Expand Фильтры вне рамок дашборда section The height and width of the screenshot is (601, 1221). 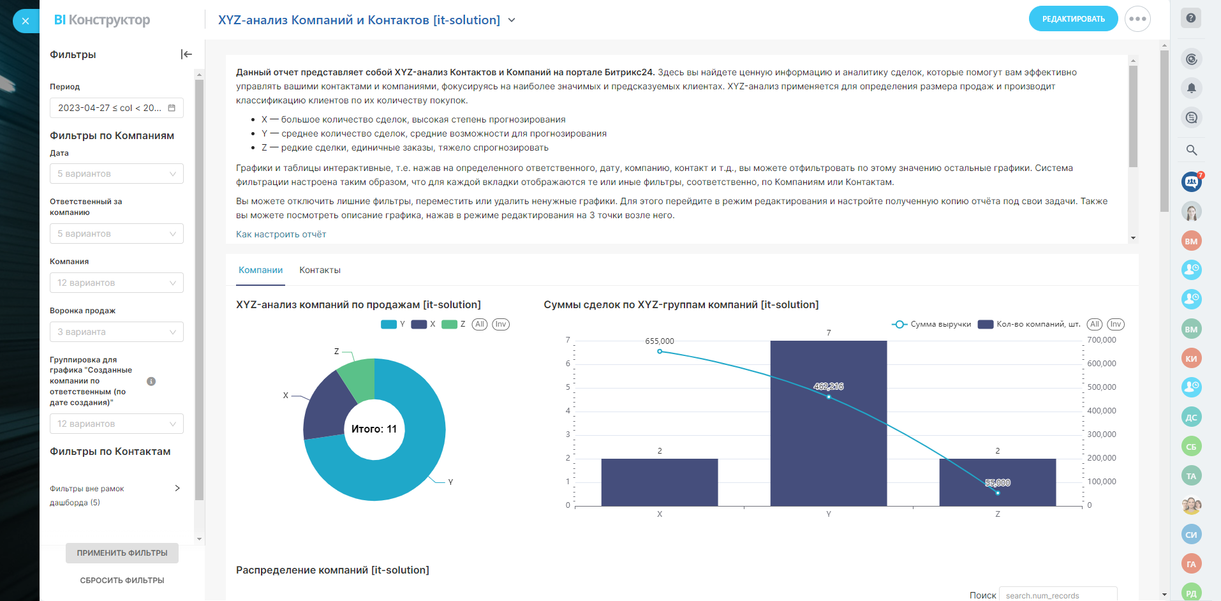coord(177,488)
